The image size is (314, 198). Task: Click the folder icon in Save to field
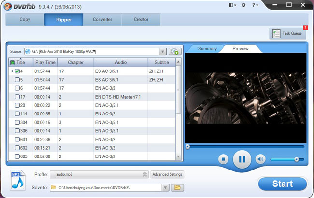(53, 187)
